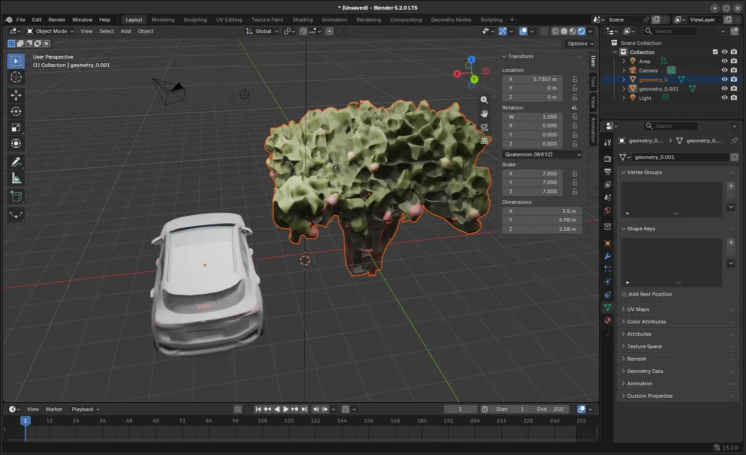Open the Modifiers wrench properties tab
The image size is (746, 455).
(608, 256)
